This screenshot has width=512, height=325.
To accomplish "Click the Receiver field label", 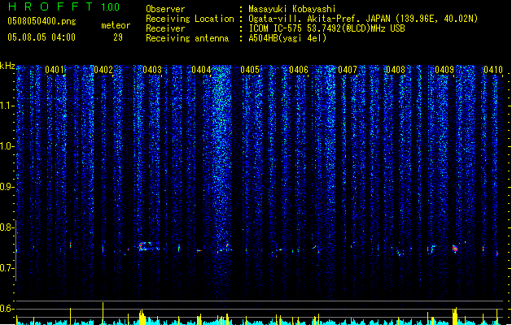I will (165, 28).
